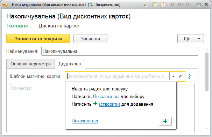Click the M memory button
This screenshot has height=137, width=212.
click(x=172, y=5)
